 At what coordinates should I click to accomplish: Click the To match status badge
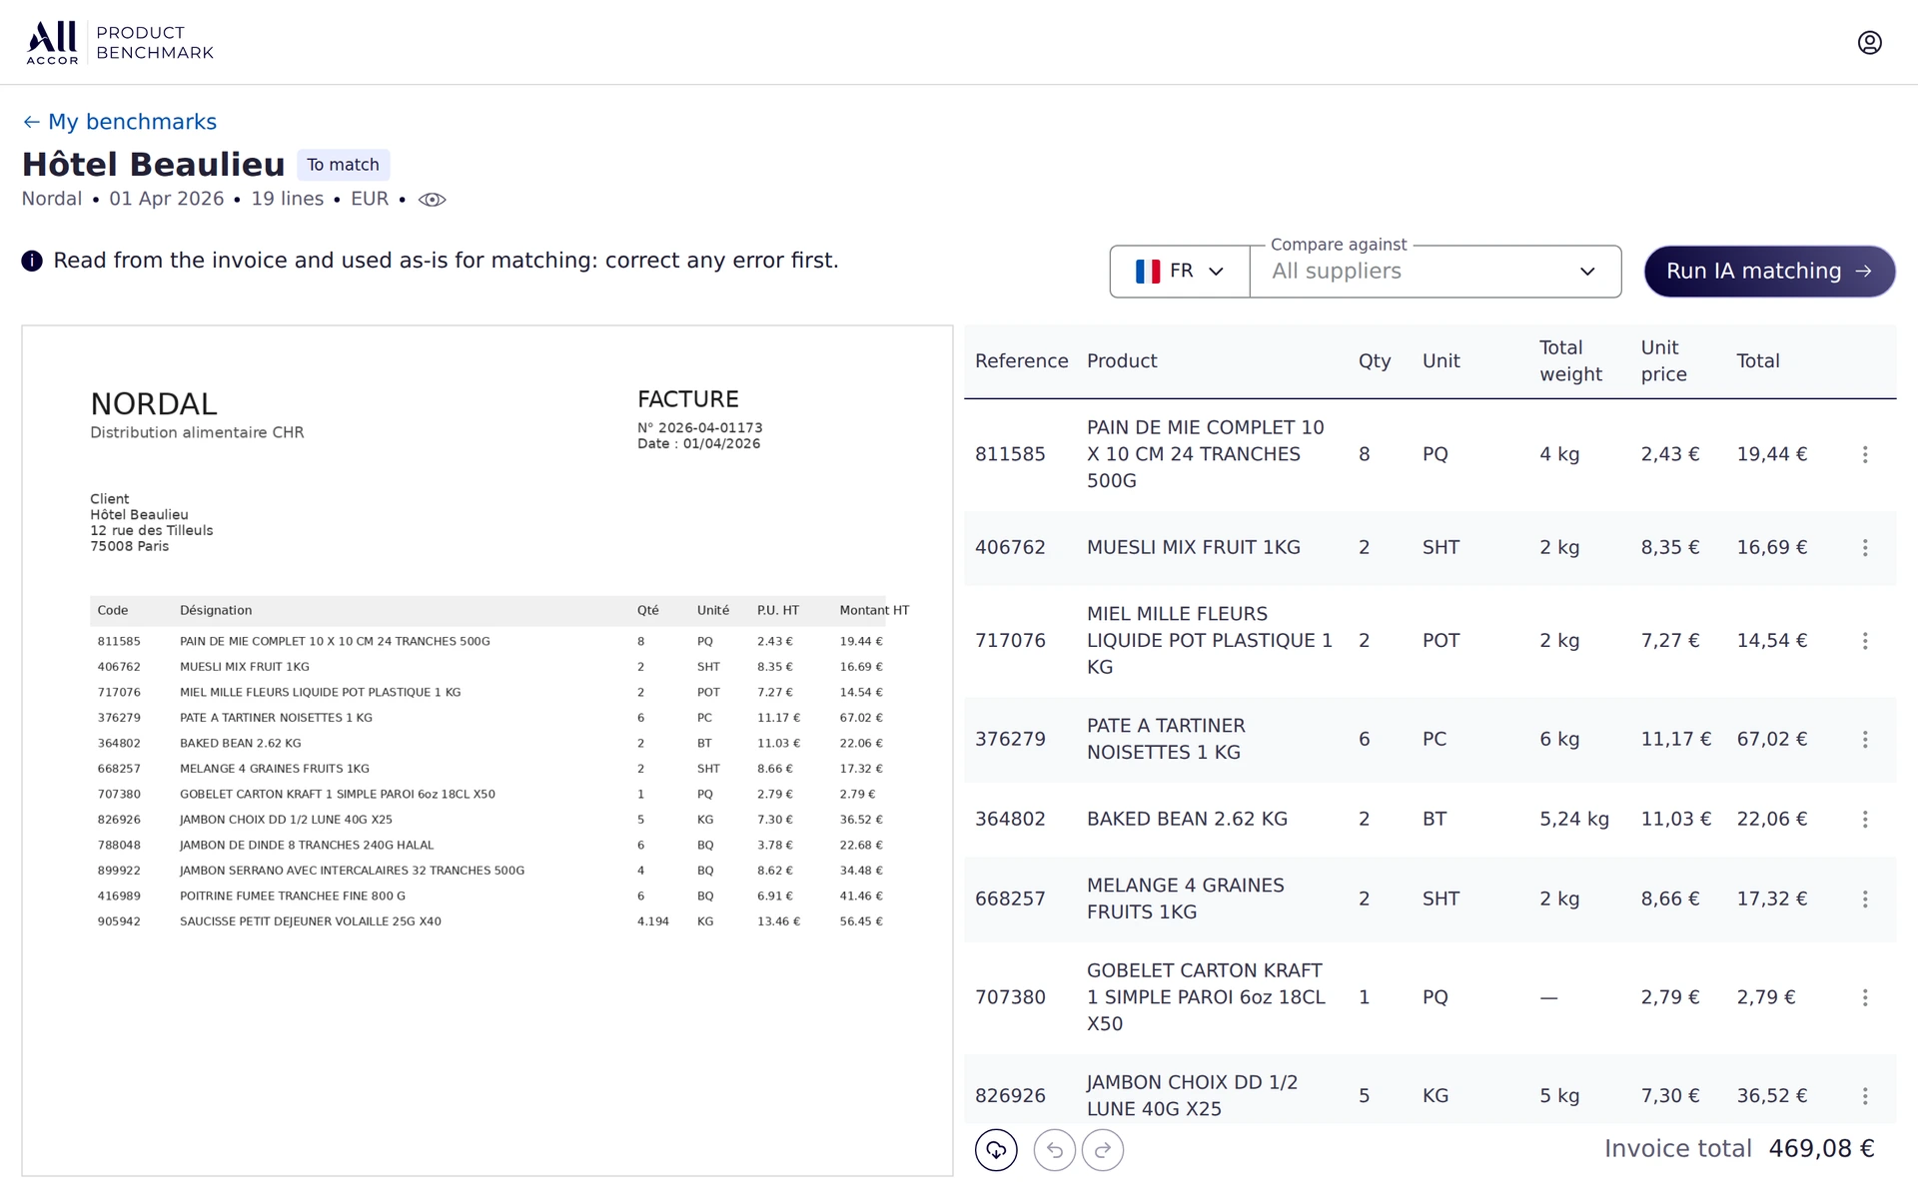point(343,165)
